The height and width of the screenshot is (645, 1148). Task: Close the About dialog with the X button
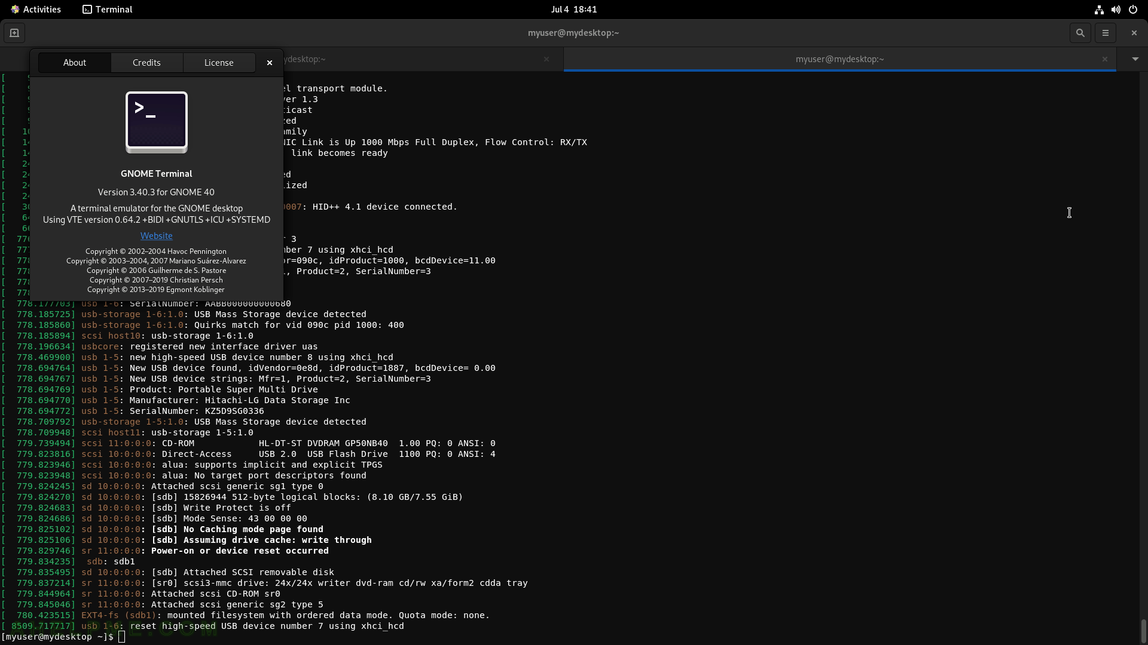pos(270,63)
